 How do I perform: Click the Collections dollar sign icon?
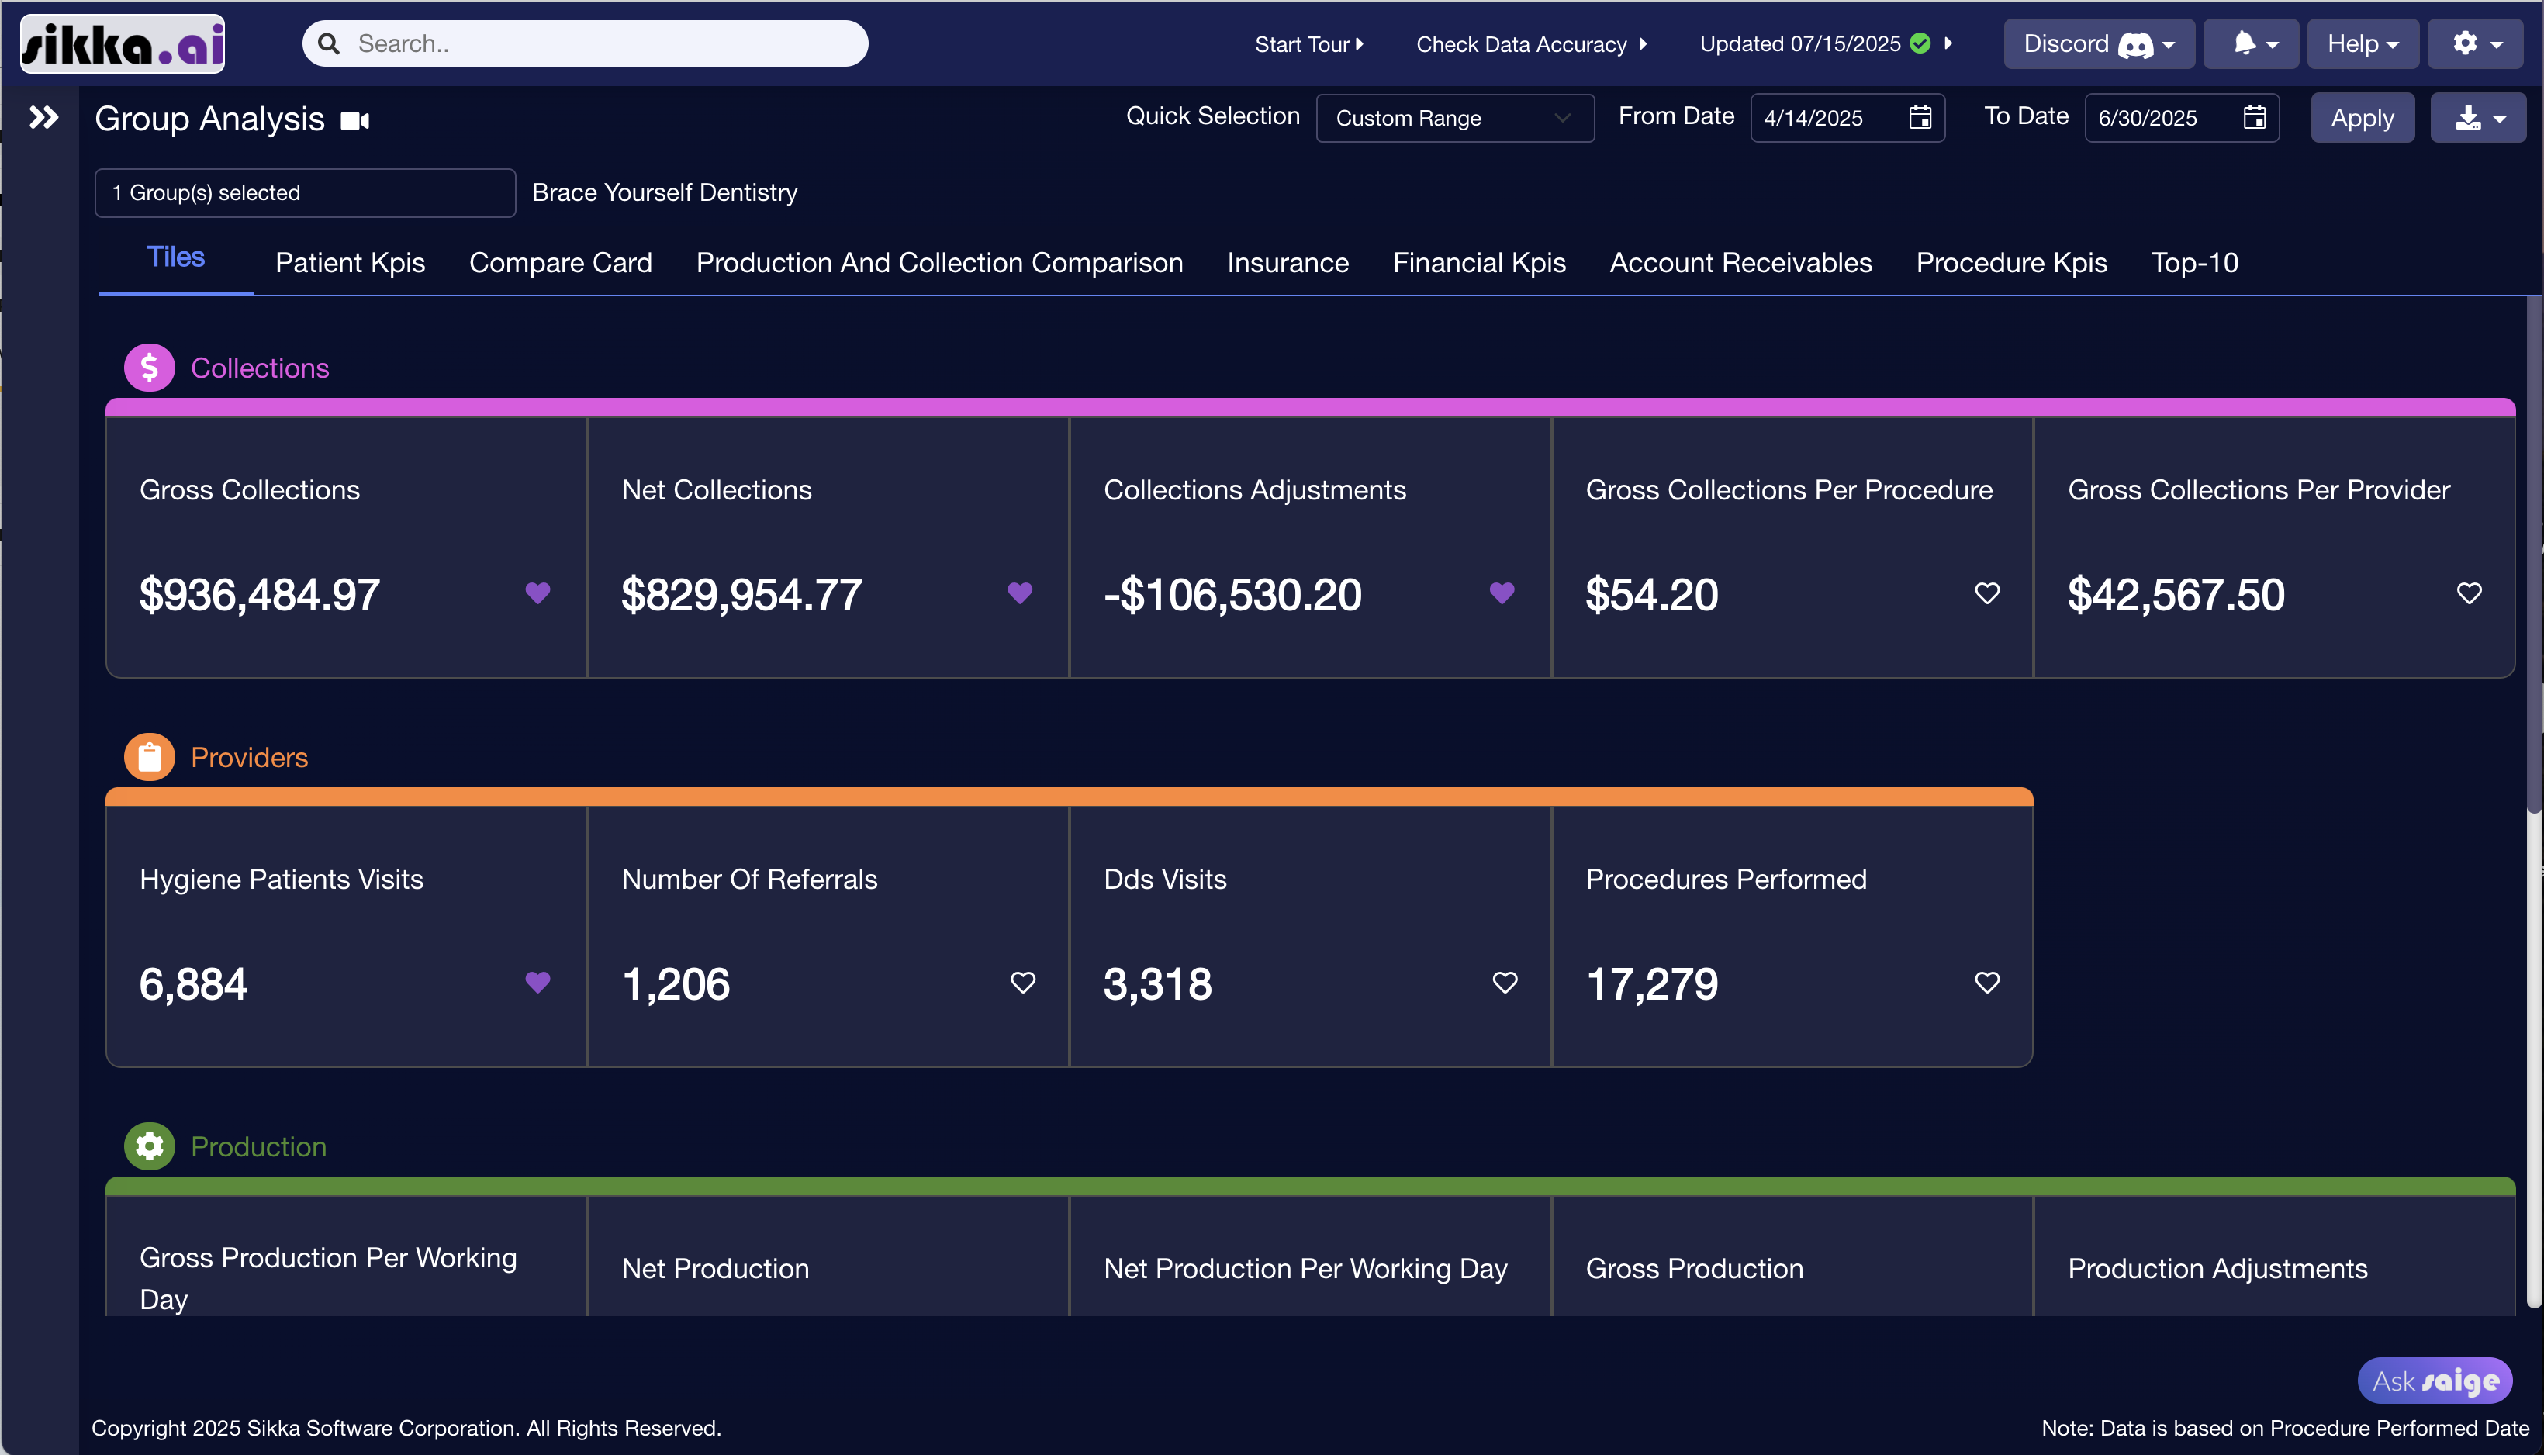coord(149,368)
